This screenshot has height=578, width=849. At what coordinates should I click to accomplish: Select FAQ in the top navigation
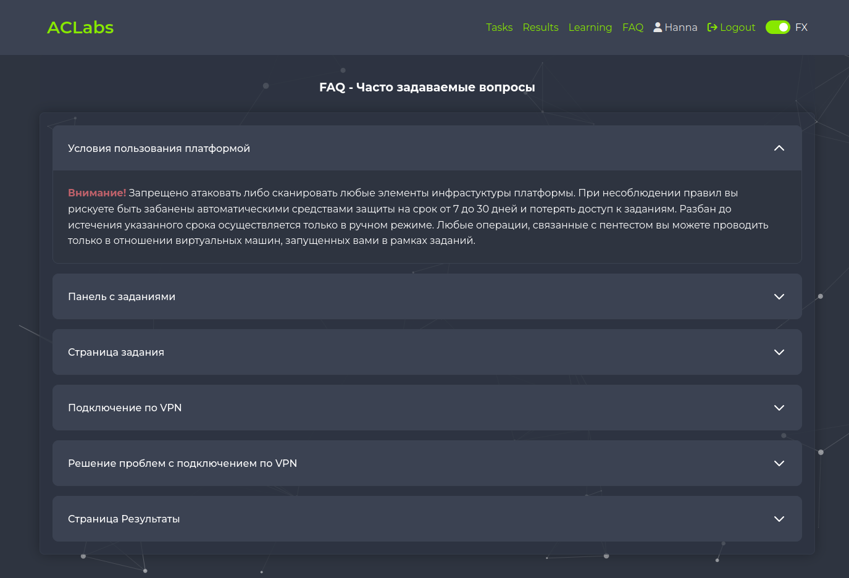[632, 28]
